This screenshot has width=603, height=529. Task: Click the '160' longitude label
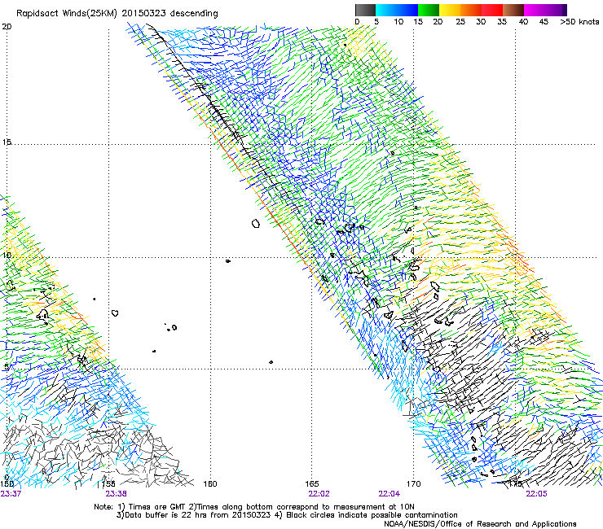(210, 483)
